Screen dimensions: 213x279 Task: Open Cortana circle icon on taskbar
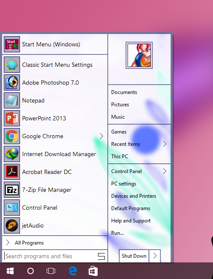pos(31,271)
